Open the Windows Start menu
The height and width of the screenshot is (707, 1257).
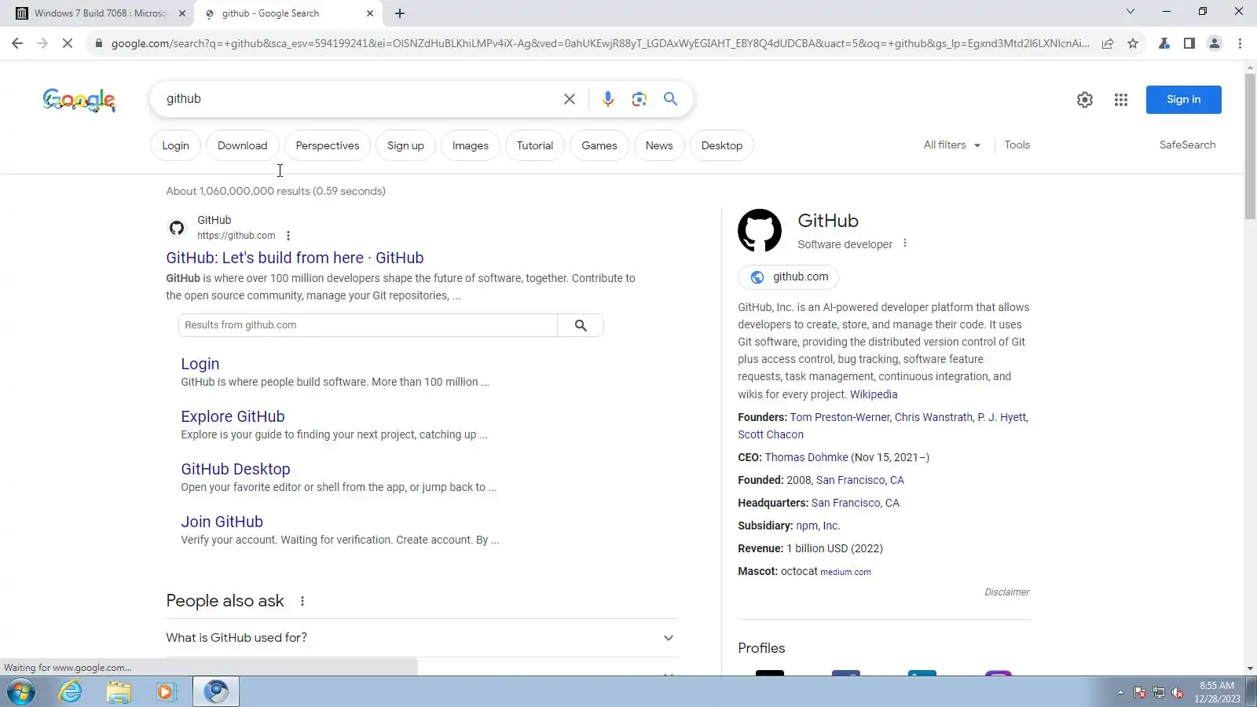click(21, 692)
